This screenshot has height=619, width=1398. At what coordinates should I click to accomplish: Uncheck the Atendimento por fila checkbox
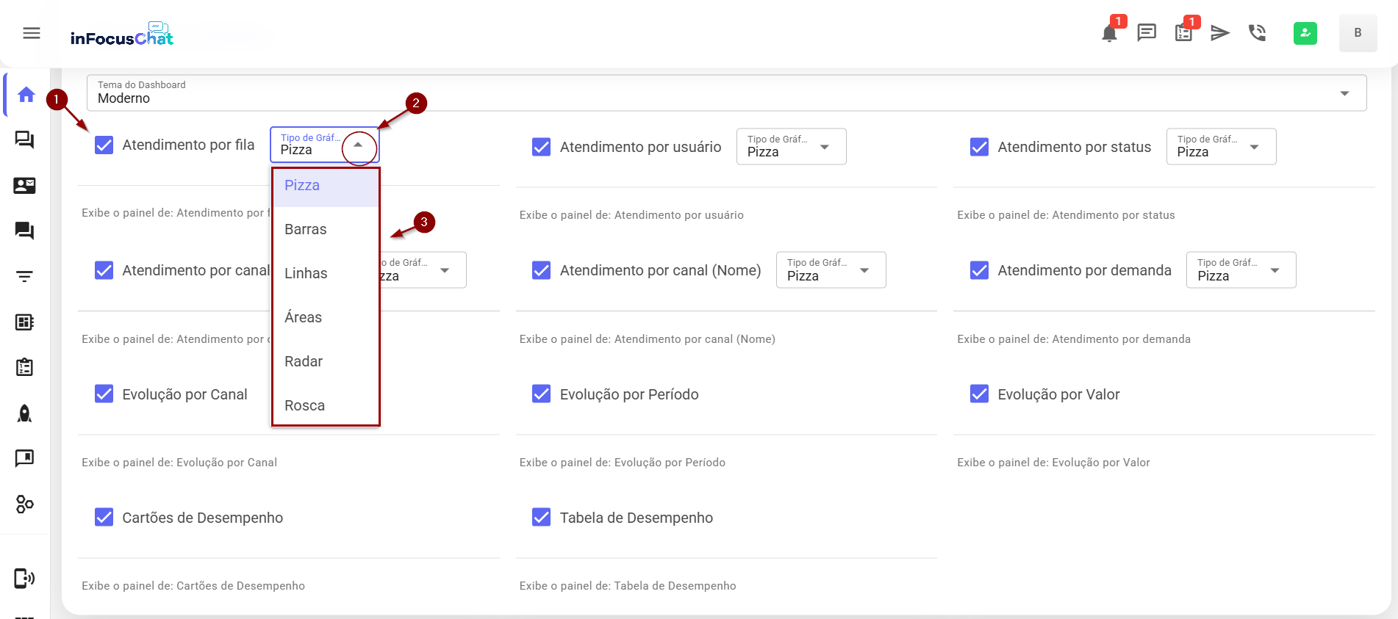(104, 145)
